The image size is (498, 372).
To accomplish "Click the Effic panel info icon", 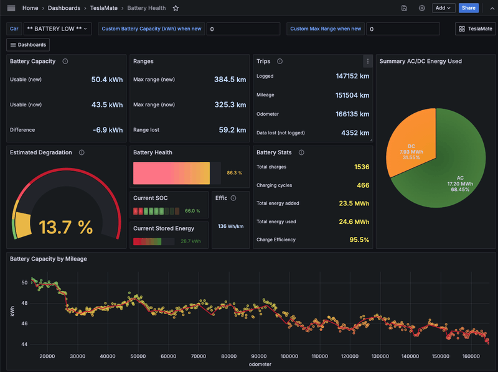I will [233, 198].
